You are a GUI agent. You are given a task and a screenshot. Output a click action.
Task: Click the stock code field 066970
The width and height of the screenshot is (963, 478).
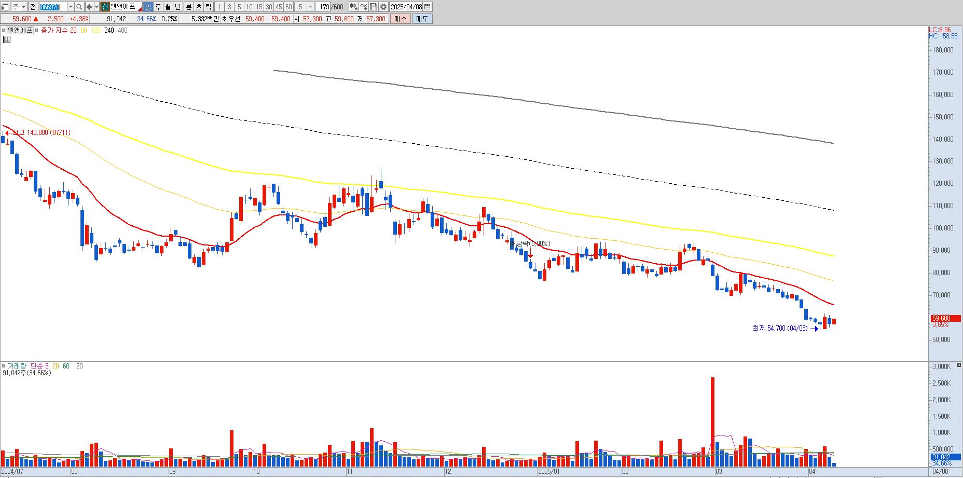53,7
